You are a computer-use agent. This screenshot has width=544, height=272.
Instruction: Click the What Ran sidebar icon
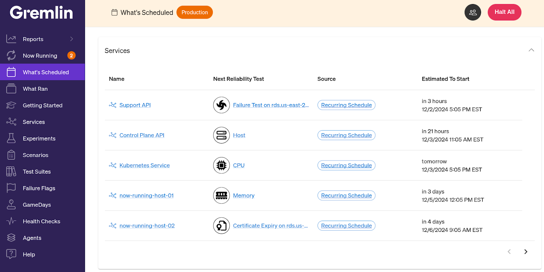pos(11,89)
